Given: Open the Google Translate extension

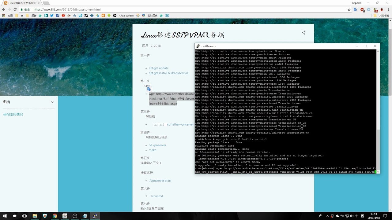Looking at the screenshot, I should pos(356,9).
